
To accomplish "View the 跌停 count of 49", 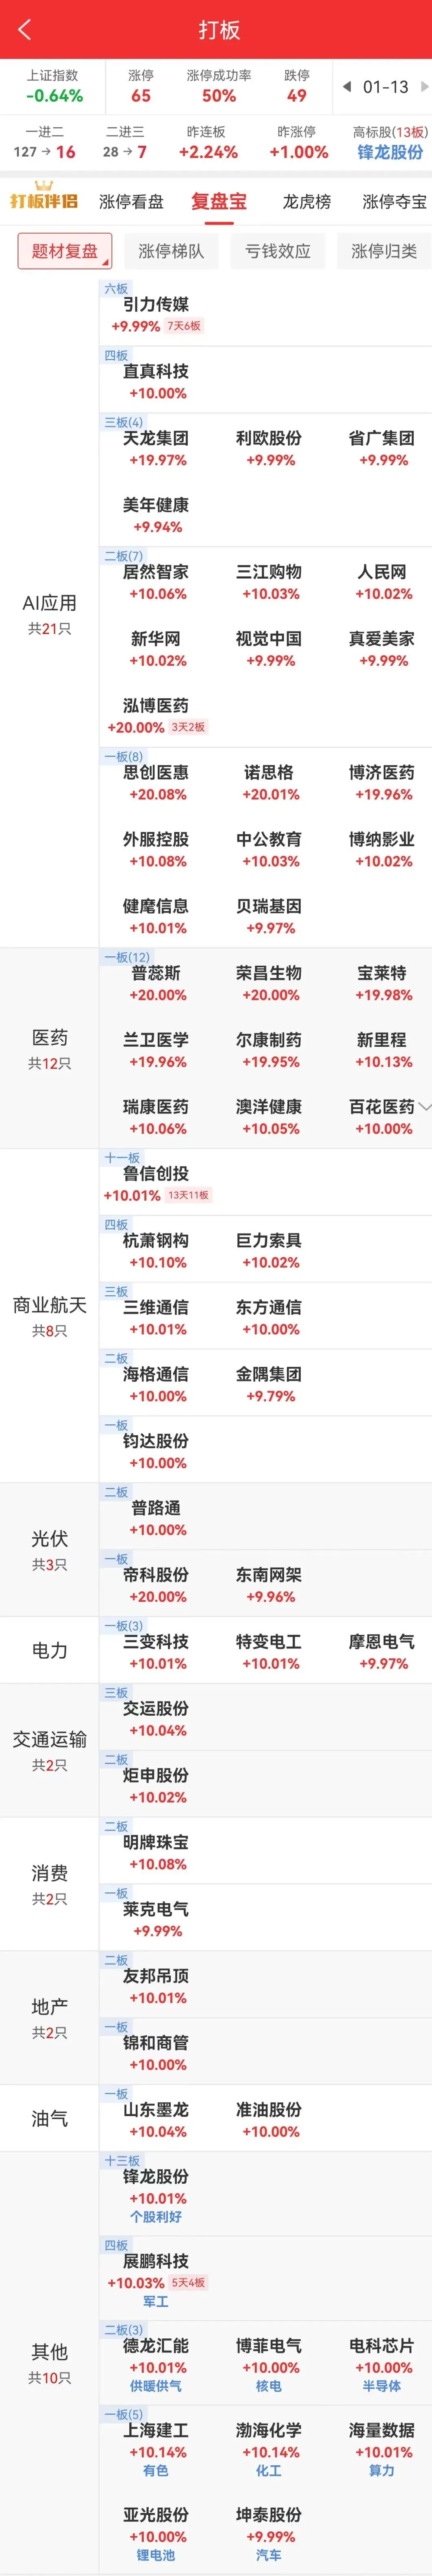I will pos(296,96).
